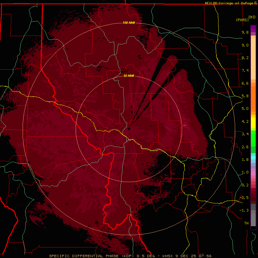This screenshot has width=258, height=258.
Task: Select the 4.2 value on color scale
Action: click(245, 122)
